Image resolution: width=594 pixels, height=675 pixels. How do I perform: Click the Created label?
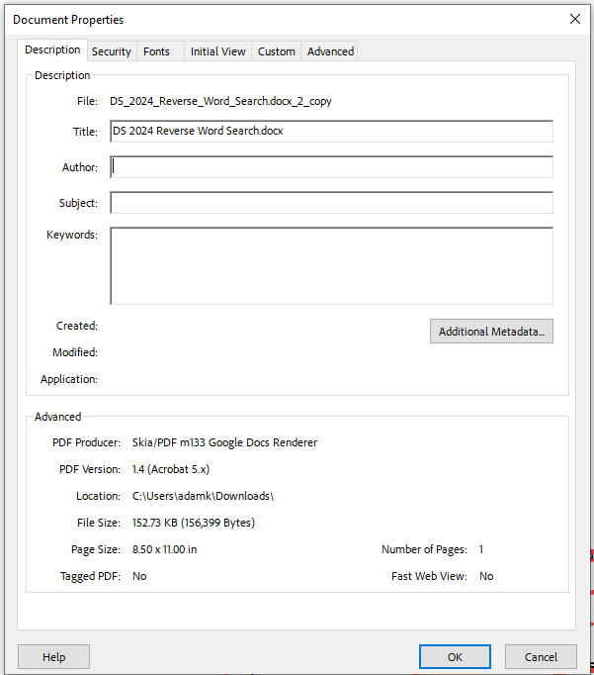point(77,326)
